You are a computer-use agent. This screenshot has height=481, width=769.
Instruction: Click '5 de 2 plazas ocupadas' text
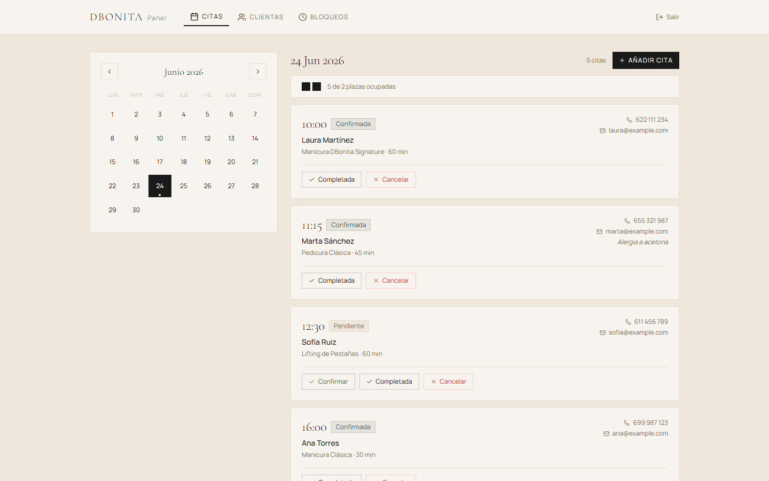pos(362,87)
